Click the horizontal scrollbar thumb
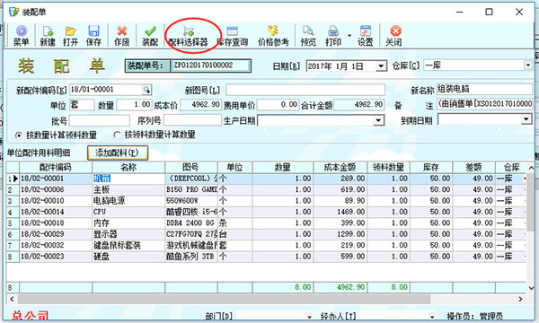 (x=224, y=300)
